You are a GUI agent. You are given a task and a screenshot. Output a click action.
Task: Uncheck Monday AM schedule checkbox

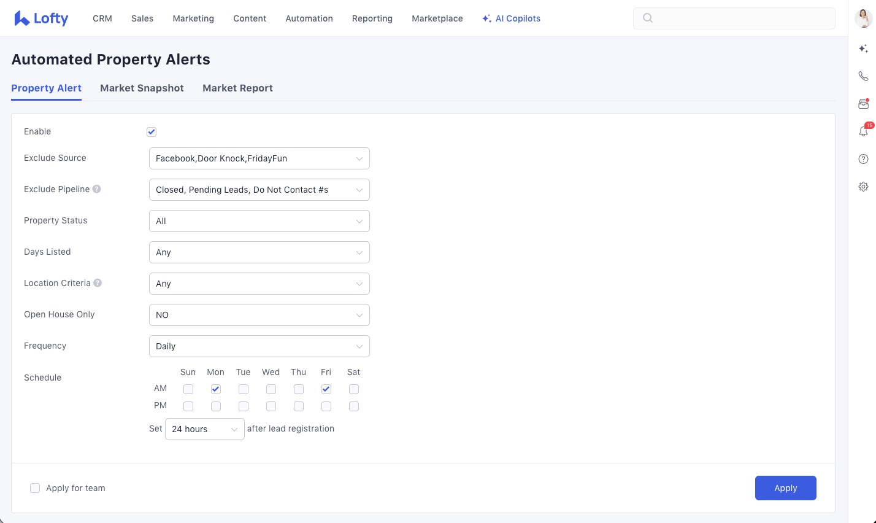[216, 389]
